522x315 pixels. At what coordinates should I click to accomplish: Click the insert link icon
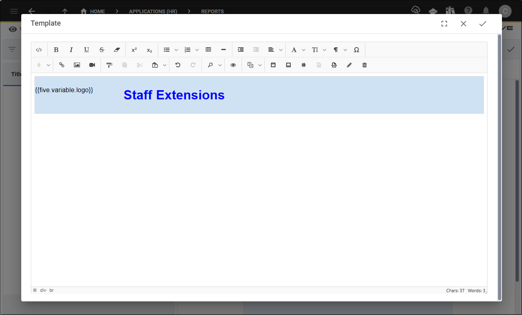click(x=62, y=65)
